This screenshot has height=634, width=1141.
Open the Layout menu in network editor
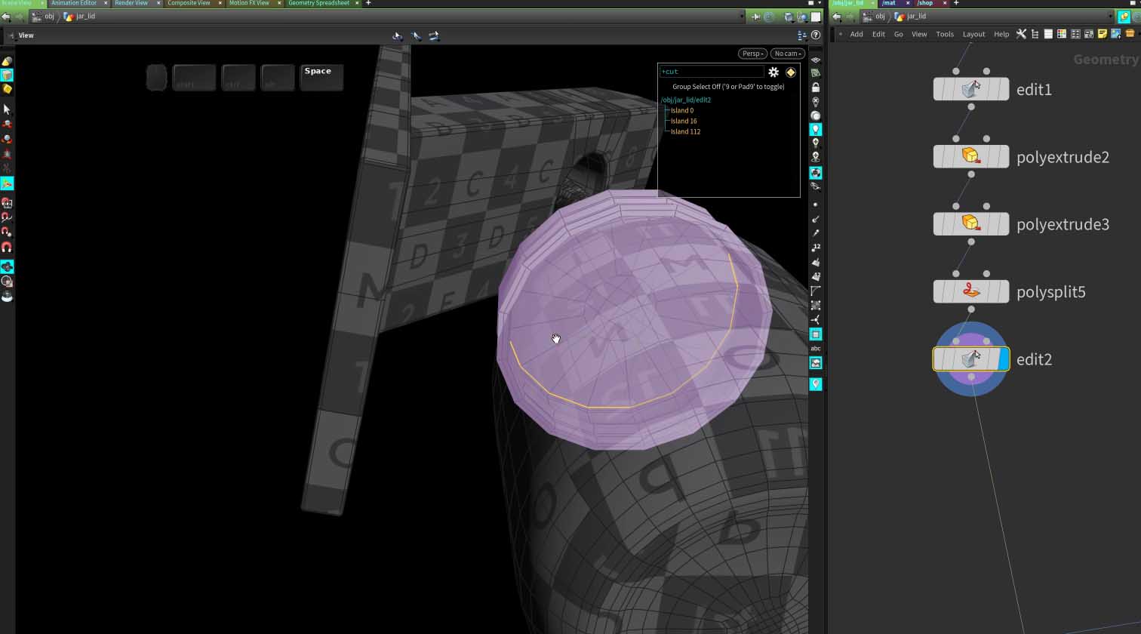click(973, 34)
